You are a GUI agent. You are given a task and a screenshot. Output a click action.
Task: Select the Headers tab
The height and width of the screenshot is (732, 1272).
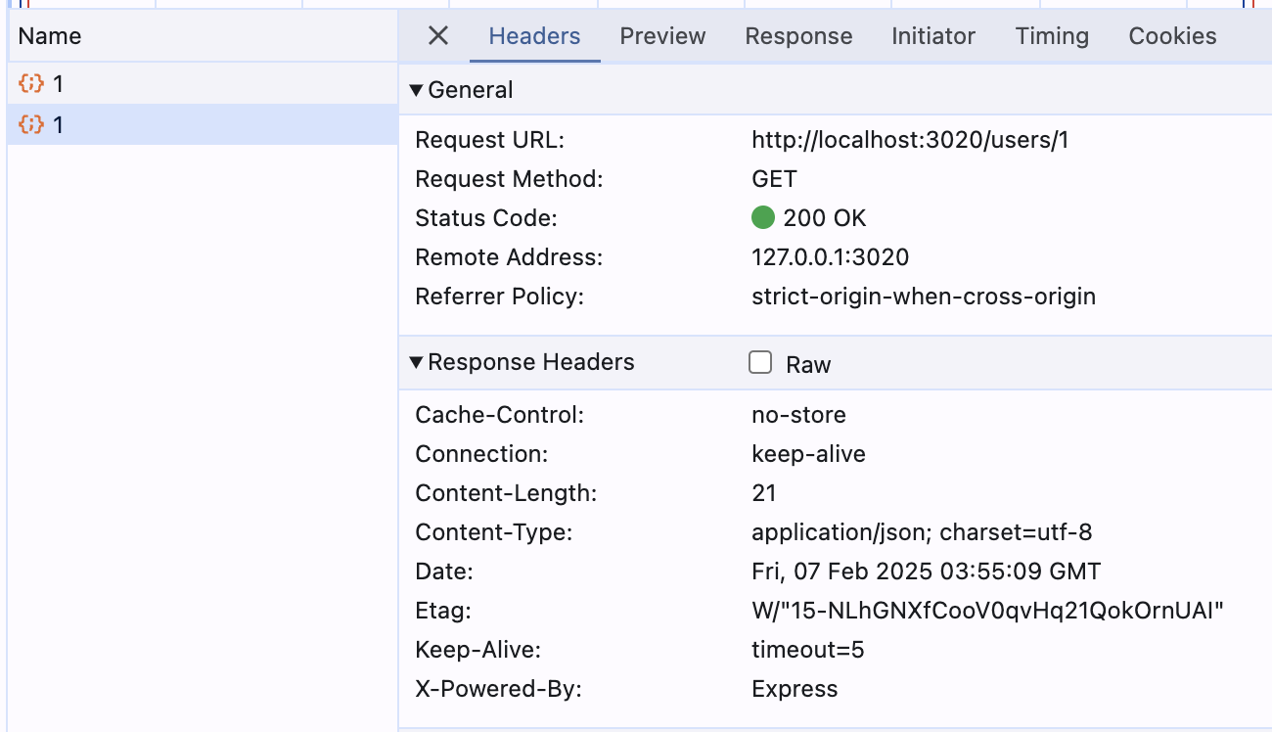click(x=534, y=36)
